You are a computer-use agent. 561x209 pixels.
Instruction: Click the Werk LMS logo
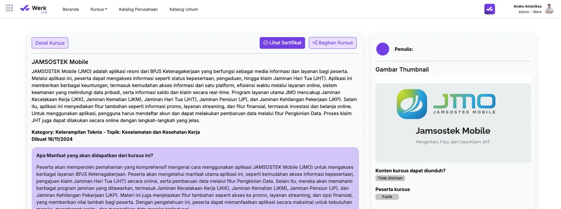pos(34,9)
